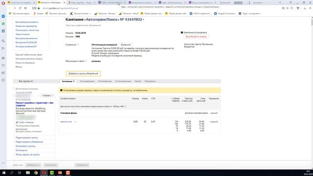
Task: Check 'Все активные на странице' checkbox
Action: [x=14, y=89]
